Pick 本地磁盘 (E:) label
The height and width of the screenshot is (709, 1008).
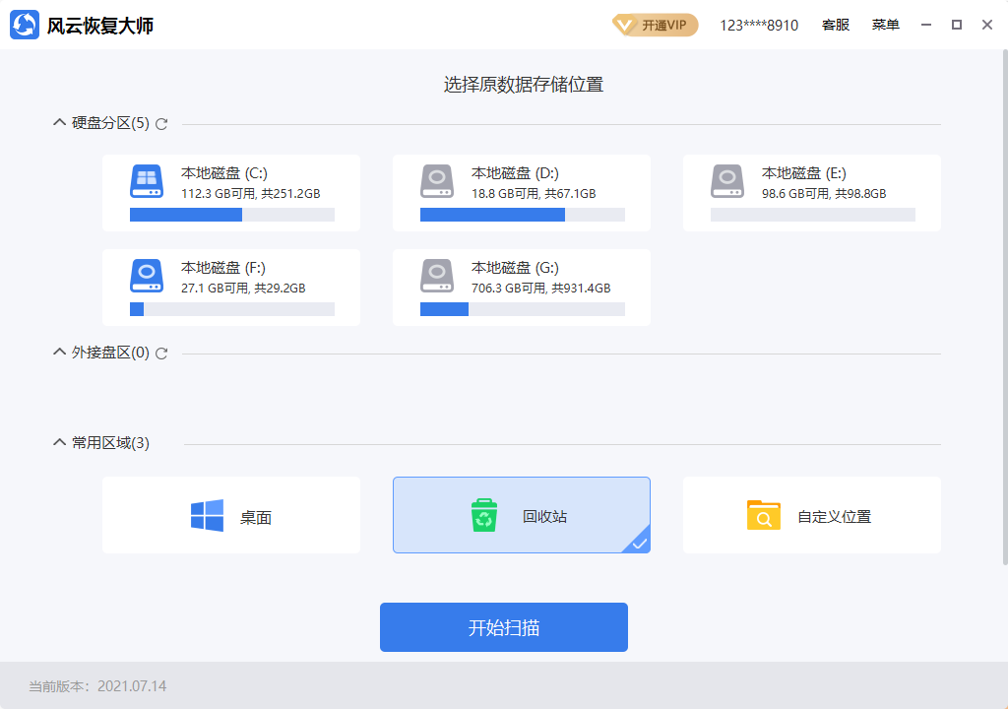[804, 173]
